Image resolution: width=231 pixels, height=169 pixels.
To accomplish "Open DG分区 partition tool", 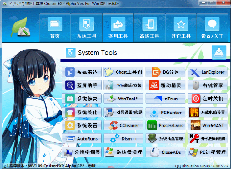I will [165, 72].
